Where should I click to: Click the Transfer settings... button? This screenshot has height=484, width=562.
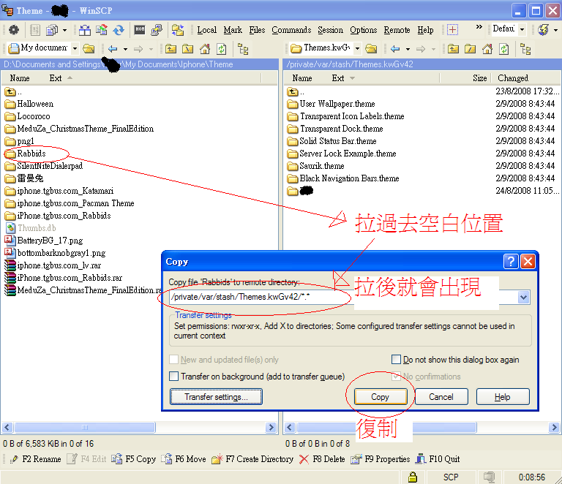tap(216, 397)
